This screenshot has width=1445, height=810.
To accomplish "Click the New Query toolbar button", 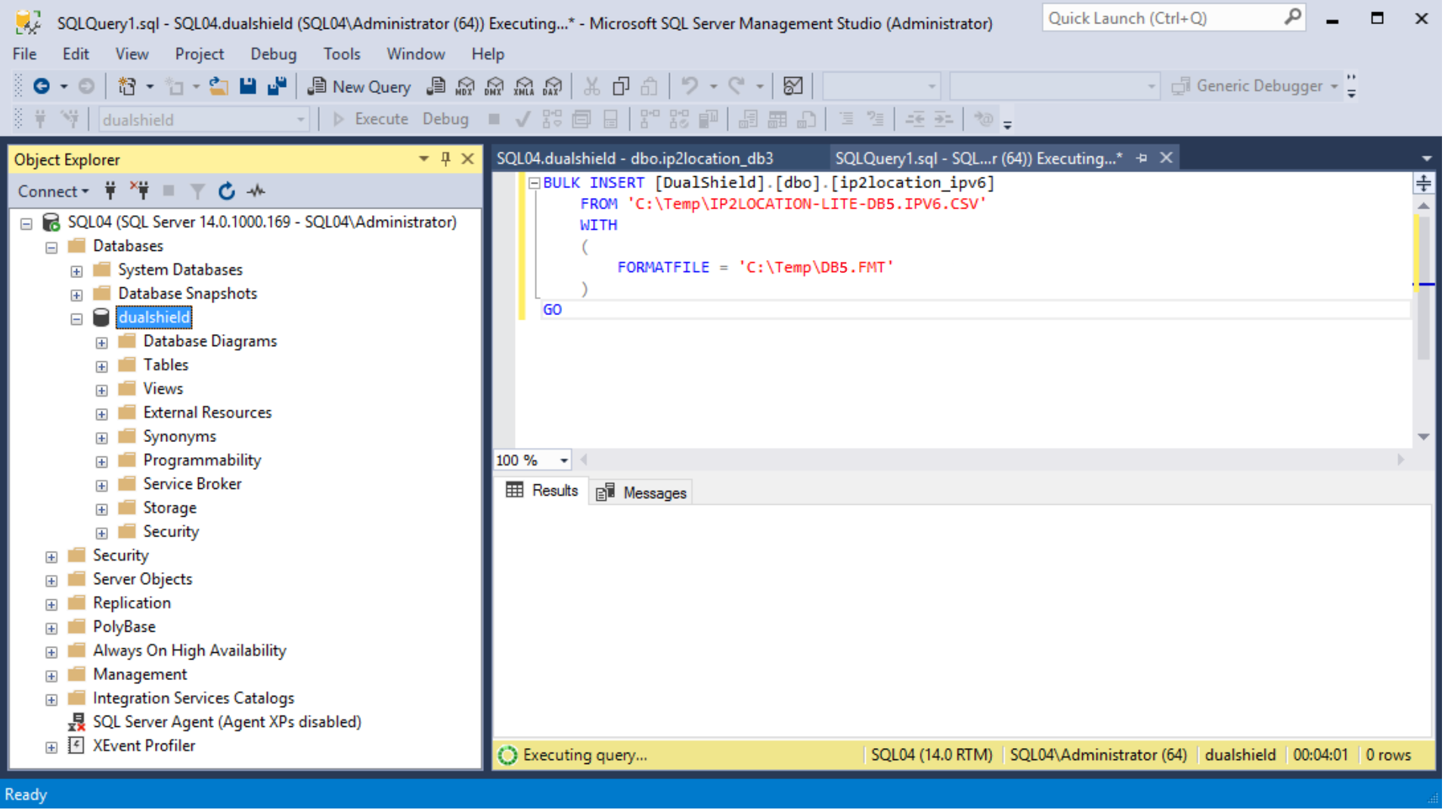I will [x=359, y=87].
